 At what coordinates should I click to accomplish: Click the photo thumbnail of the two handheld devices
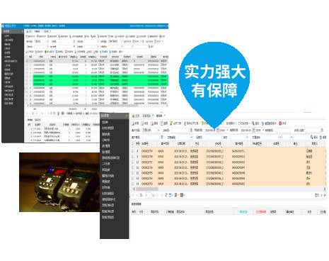coord(59,182)
